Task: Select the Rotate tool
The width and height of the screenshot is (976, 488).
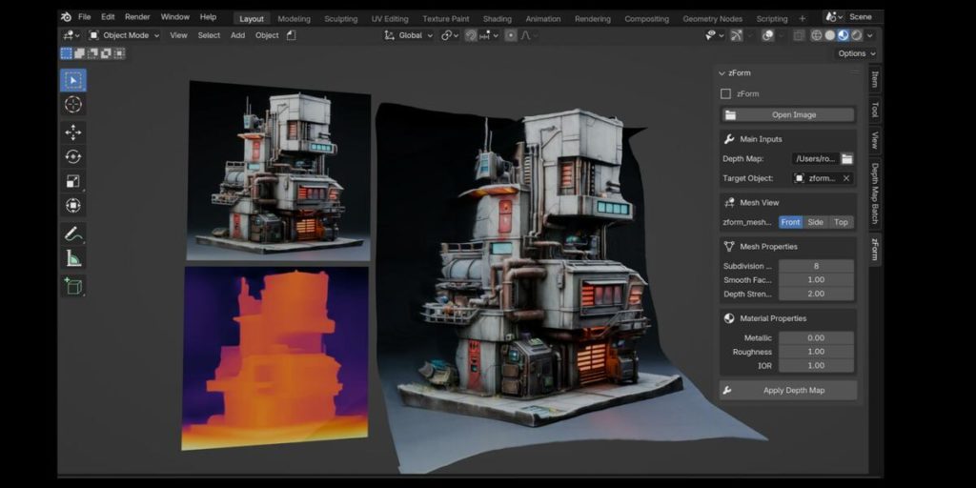Action: 73,156
